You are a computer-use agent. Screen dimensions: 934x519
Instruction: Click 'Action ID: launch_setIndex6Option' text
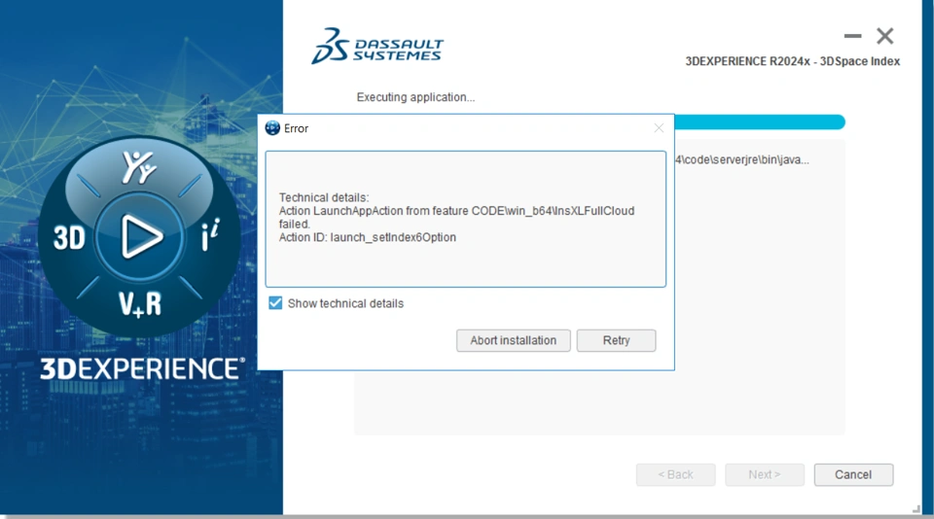pyautogui.click(x=368, y=237)
